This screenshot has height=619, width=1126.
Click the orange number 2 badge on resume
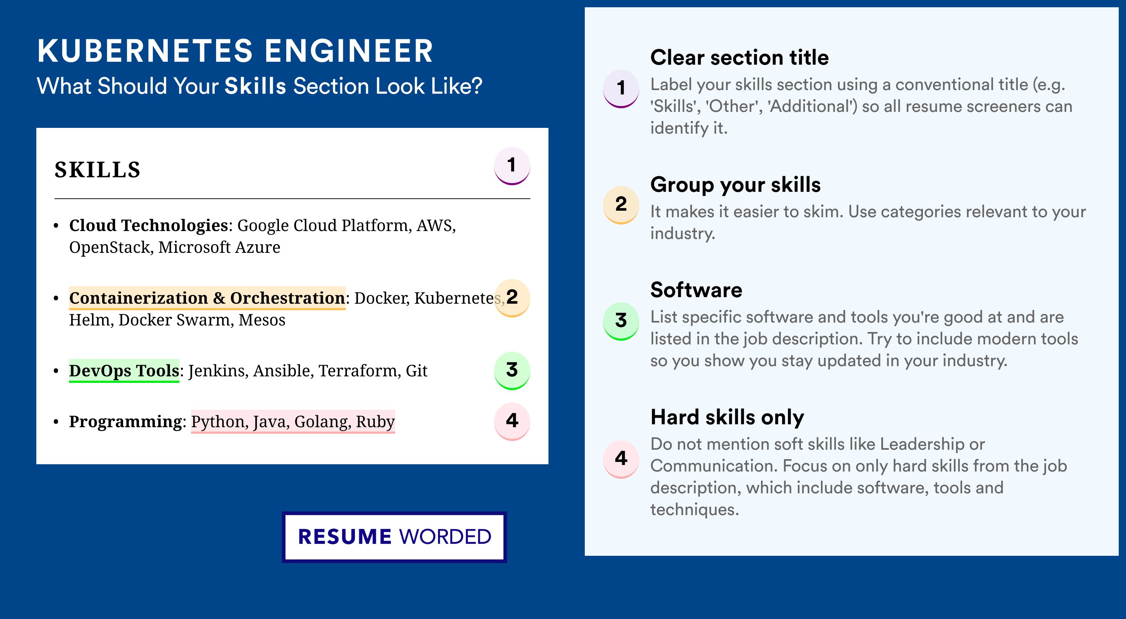click(512, 298)
